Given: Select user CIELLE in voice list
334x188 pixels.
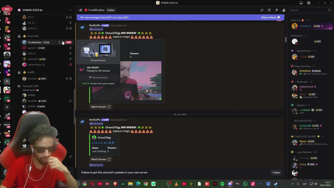Looking at the screenshot, I should tap(32, 54).
